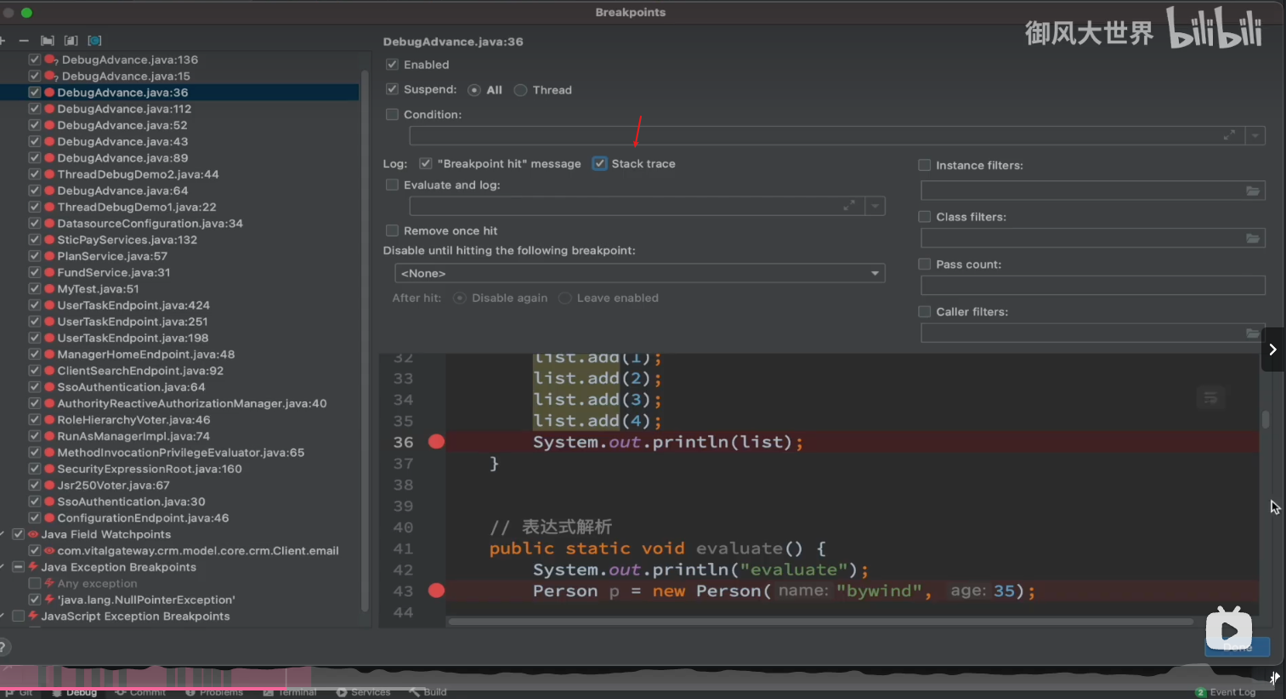Click breakpoint dot on line 43
The image size is (1286, 699).
[x=436, y=590]
